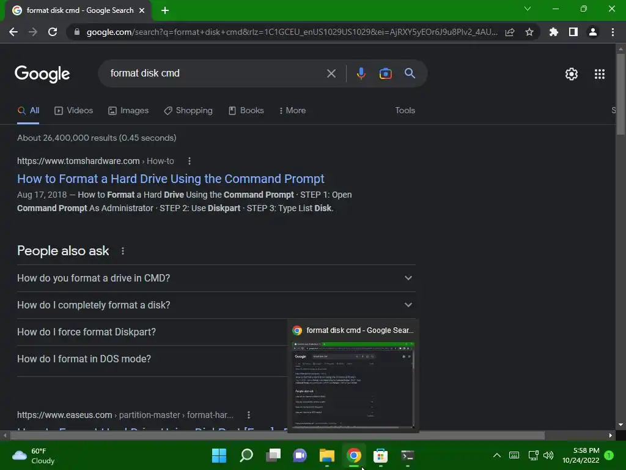Image resolution: width=626 pixels, height=470 pixels.
Task: Open the tab search dropdown arrow
Action: (528, 9)
